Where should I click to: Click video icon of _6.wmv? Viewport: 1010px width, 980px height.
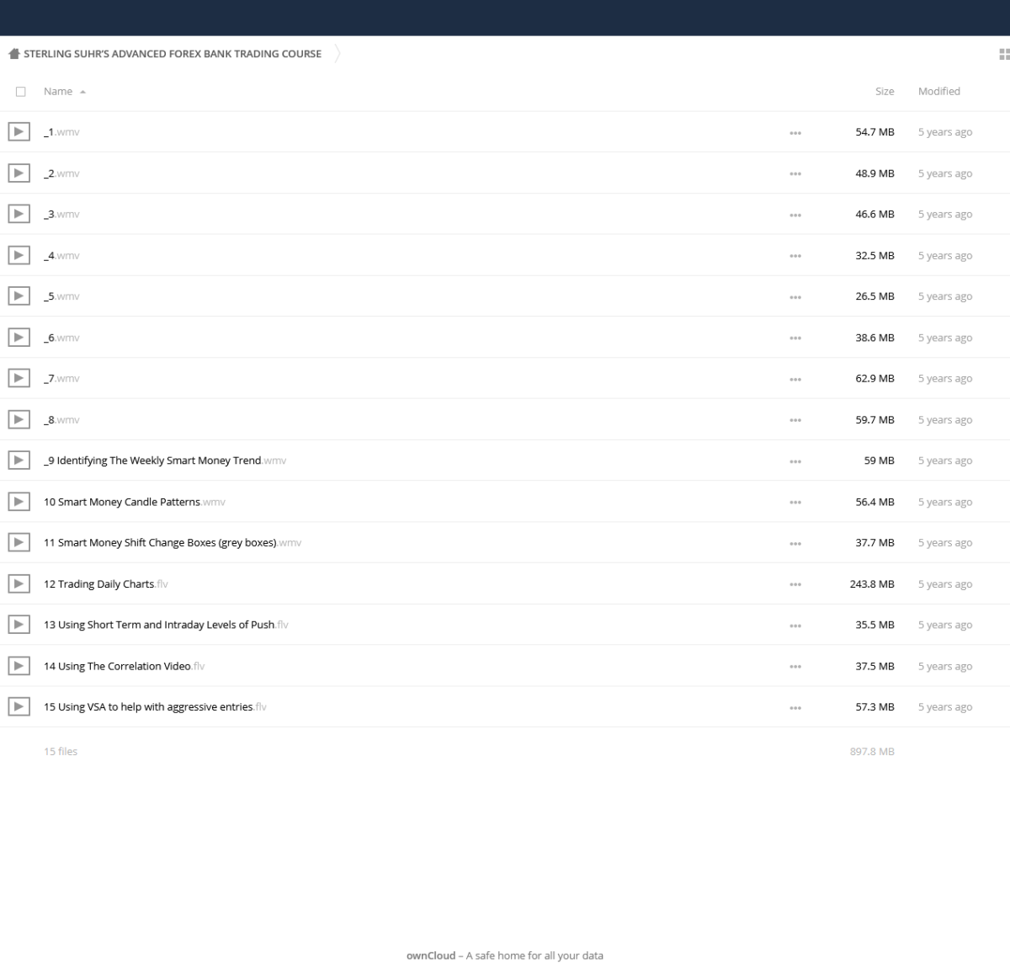point(19,338)
